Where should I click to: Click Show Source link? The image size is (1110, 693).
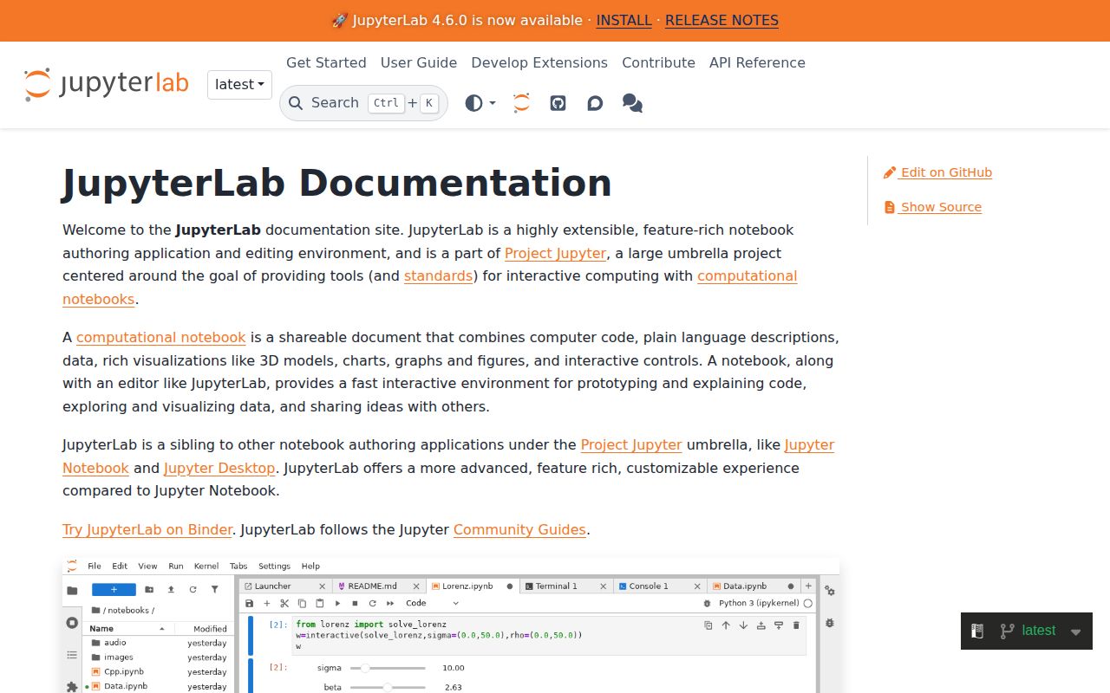pos(932,207)
